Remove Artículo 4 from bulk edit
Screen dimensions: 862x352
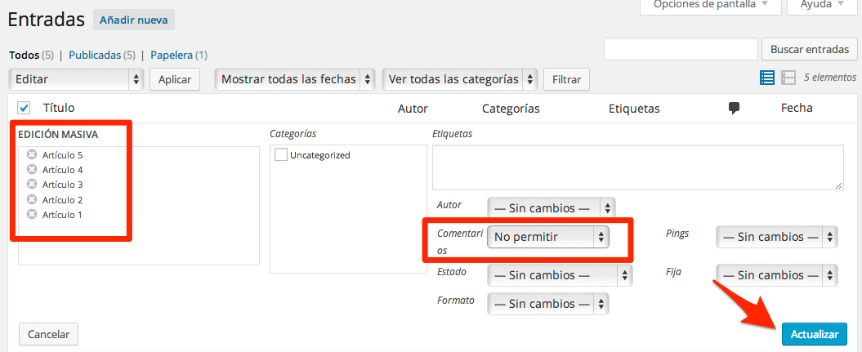[x=32, y=170]
